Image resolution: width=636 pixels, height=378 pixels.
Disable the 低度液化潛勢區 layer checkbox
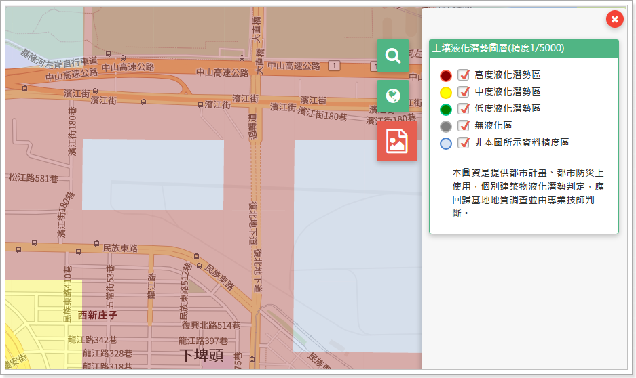[464, 108]
